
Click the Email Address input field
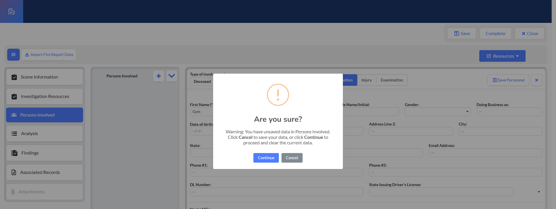pyautogui.click(x=485, y=153)
